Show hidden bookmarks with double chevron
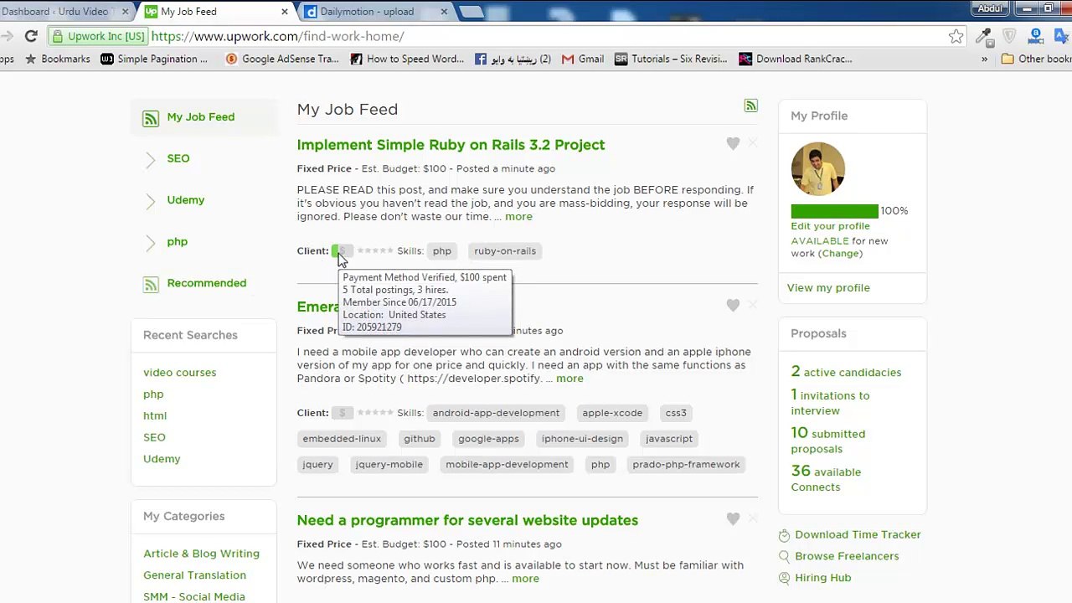The width and height of the screenshot is (1072, 603). tap(984, 59)
